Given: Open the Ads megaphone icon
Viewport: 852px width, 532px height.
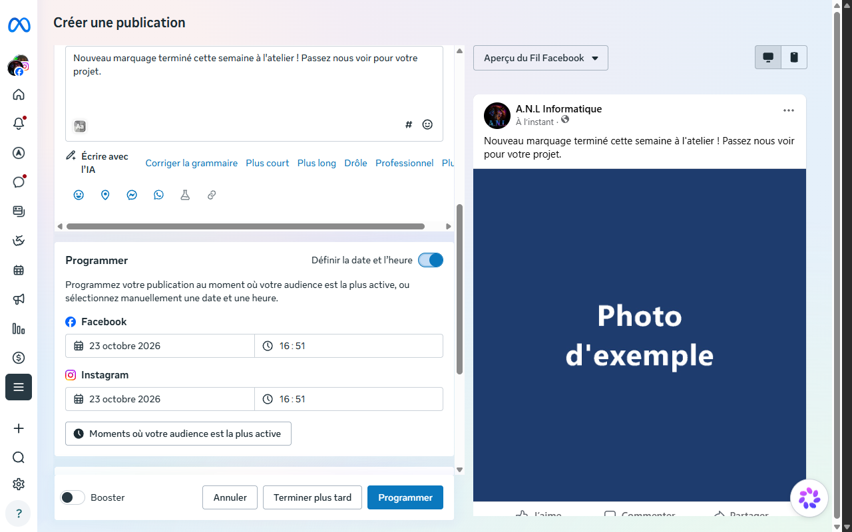Looking at the screenshot, I should 19,299.
